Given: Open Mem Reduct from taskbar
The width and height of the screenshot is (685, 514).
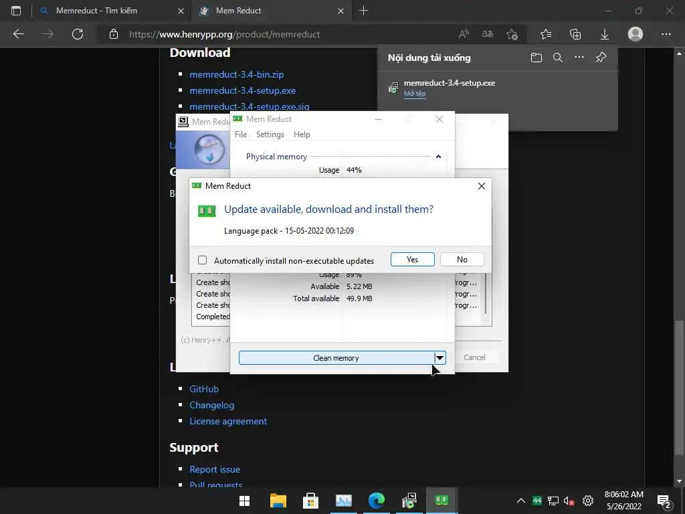Looking at the screenshot, I should (x=442, y=501).
